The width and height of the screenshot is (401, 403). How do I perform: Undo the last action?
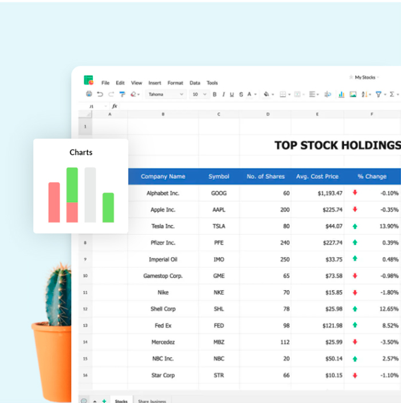[100, 94]
